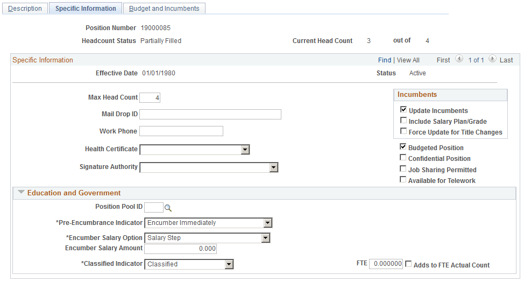The height and width of the screenshot is (282, 524).
Task: Click the Find link
Action: pyautogui.click(x=385, y=60)
